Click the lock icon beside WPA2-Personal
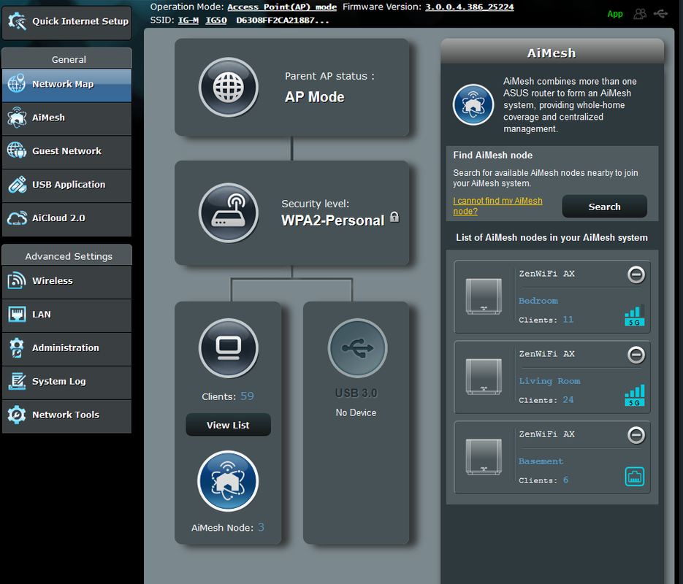Viewport: 683px width, 584px height. pyautogui.click(x=394, y=217)
